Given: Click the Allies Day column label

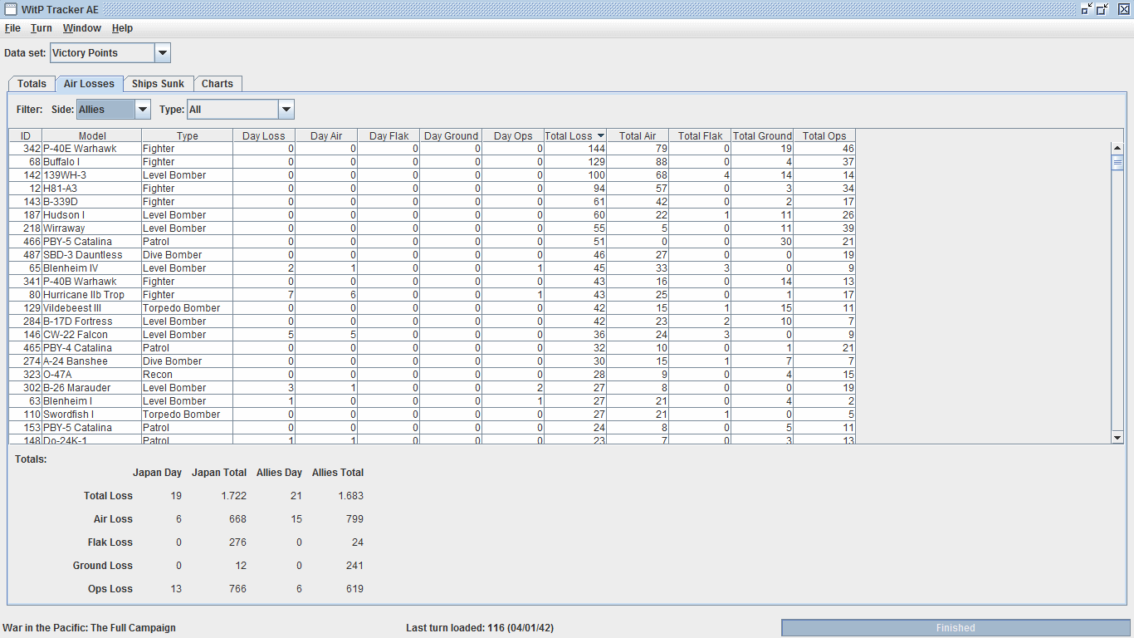Looking at the screenshot, I should coord(279,473).
